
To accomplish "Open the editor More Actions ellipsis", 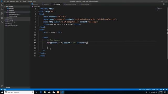I will (166, 4).
